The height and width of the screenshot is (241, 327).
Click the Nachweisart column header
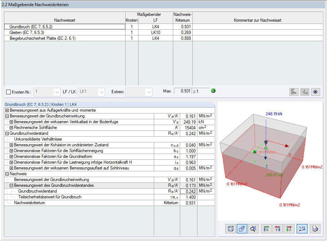point(65,18)
